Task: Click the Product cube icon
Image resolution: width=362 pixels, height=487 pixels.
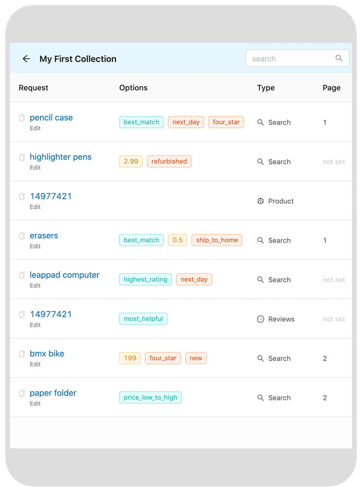Action: click(x=261, y=201)
